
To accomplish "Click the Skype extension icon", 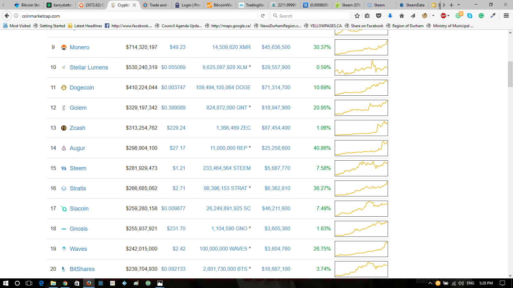I will point(470,16).
